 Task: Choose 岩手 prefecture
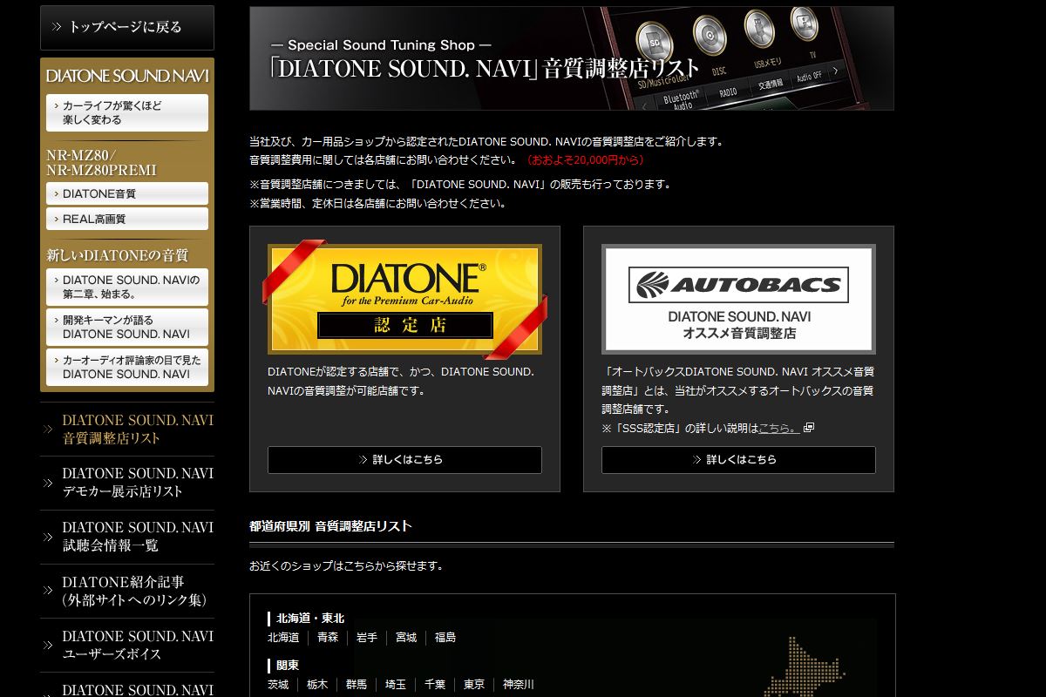click(x=367, y=638)
